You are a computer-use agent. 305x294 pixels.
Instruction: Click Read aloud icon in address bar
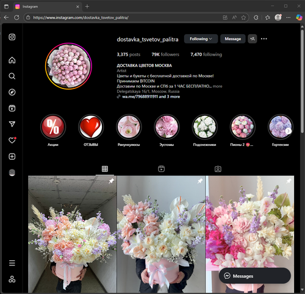[x=234, y=18]
